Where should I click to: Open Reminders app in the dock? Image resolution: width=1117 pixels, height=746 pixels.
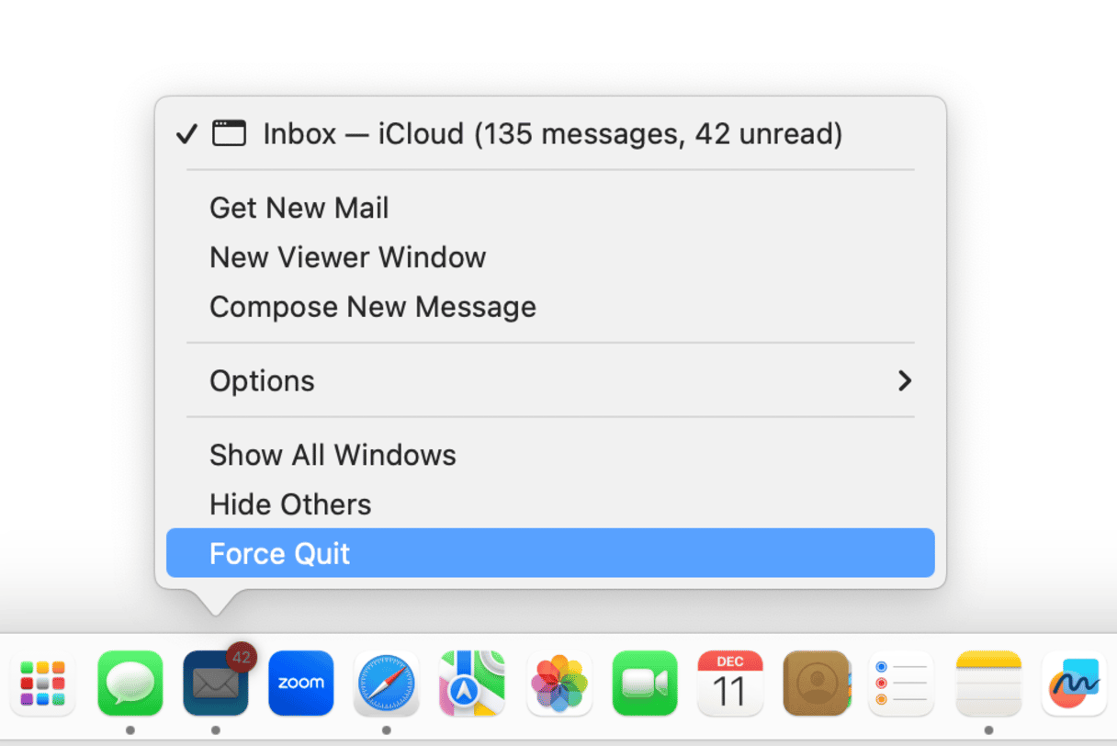pyautogui.click(x=902, y=684)
